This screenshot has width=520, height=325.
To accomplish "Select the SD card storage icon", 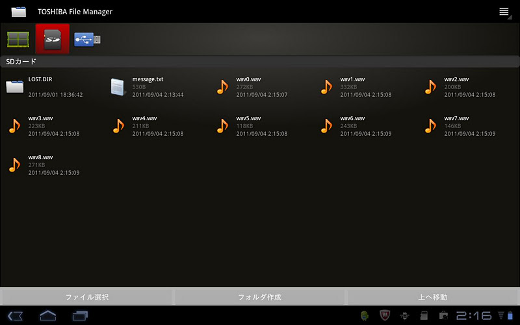I will [x=53, y=39].
